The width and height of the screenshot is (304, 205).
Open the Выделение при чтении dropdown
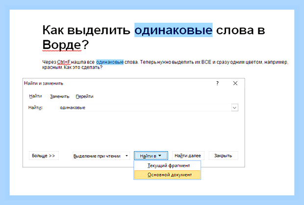(x=101, y=156)
